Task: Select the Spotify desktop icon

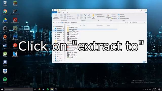Action: point(5,80)
